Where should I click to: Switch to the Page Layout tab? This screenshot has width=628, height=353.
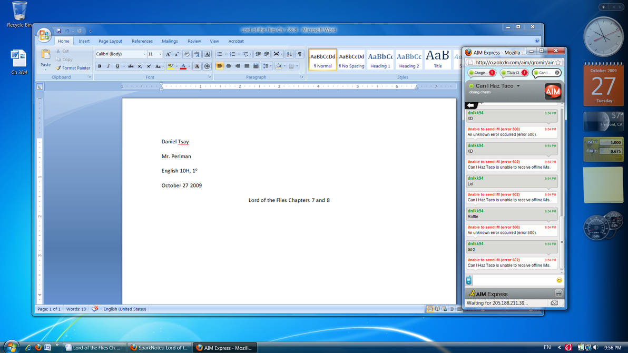coord(110,41)
